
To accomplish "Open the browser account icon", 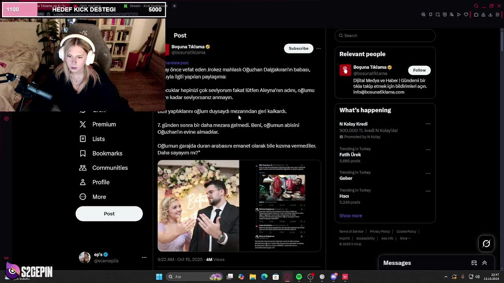I will click(x=483, y=15).
